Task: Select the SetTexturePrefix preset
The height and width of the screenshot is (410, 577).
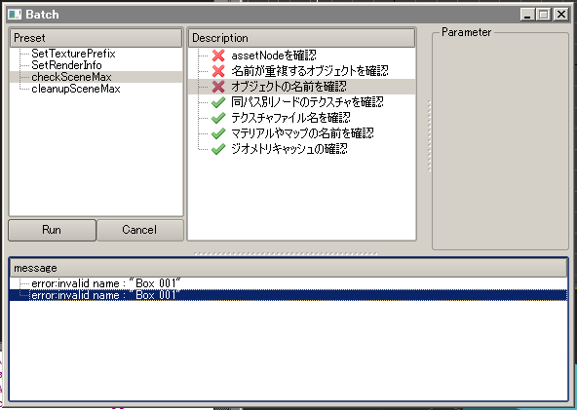Action: pos(73,54)
